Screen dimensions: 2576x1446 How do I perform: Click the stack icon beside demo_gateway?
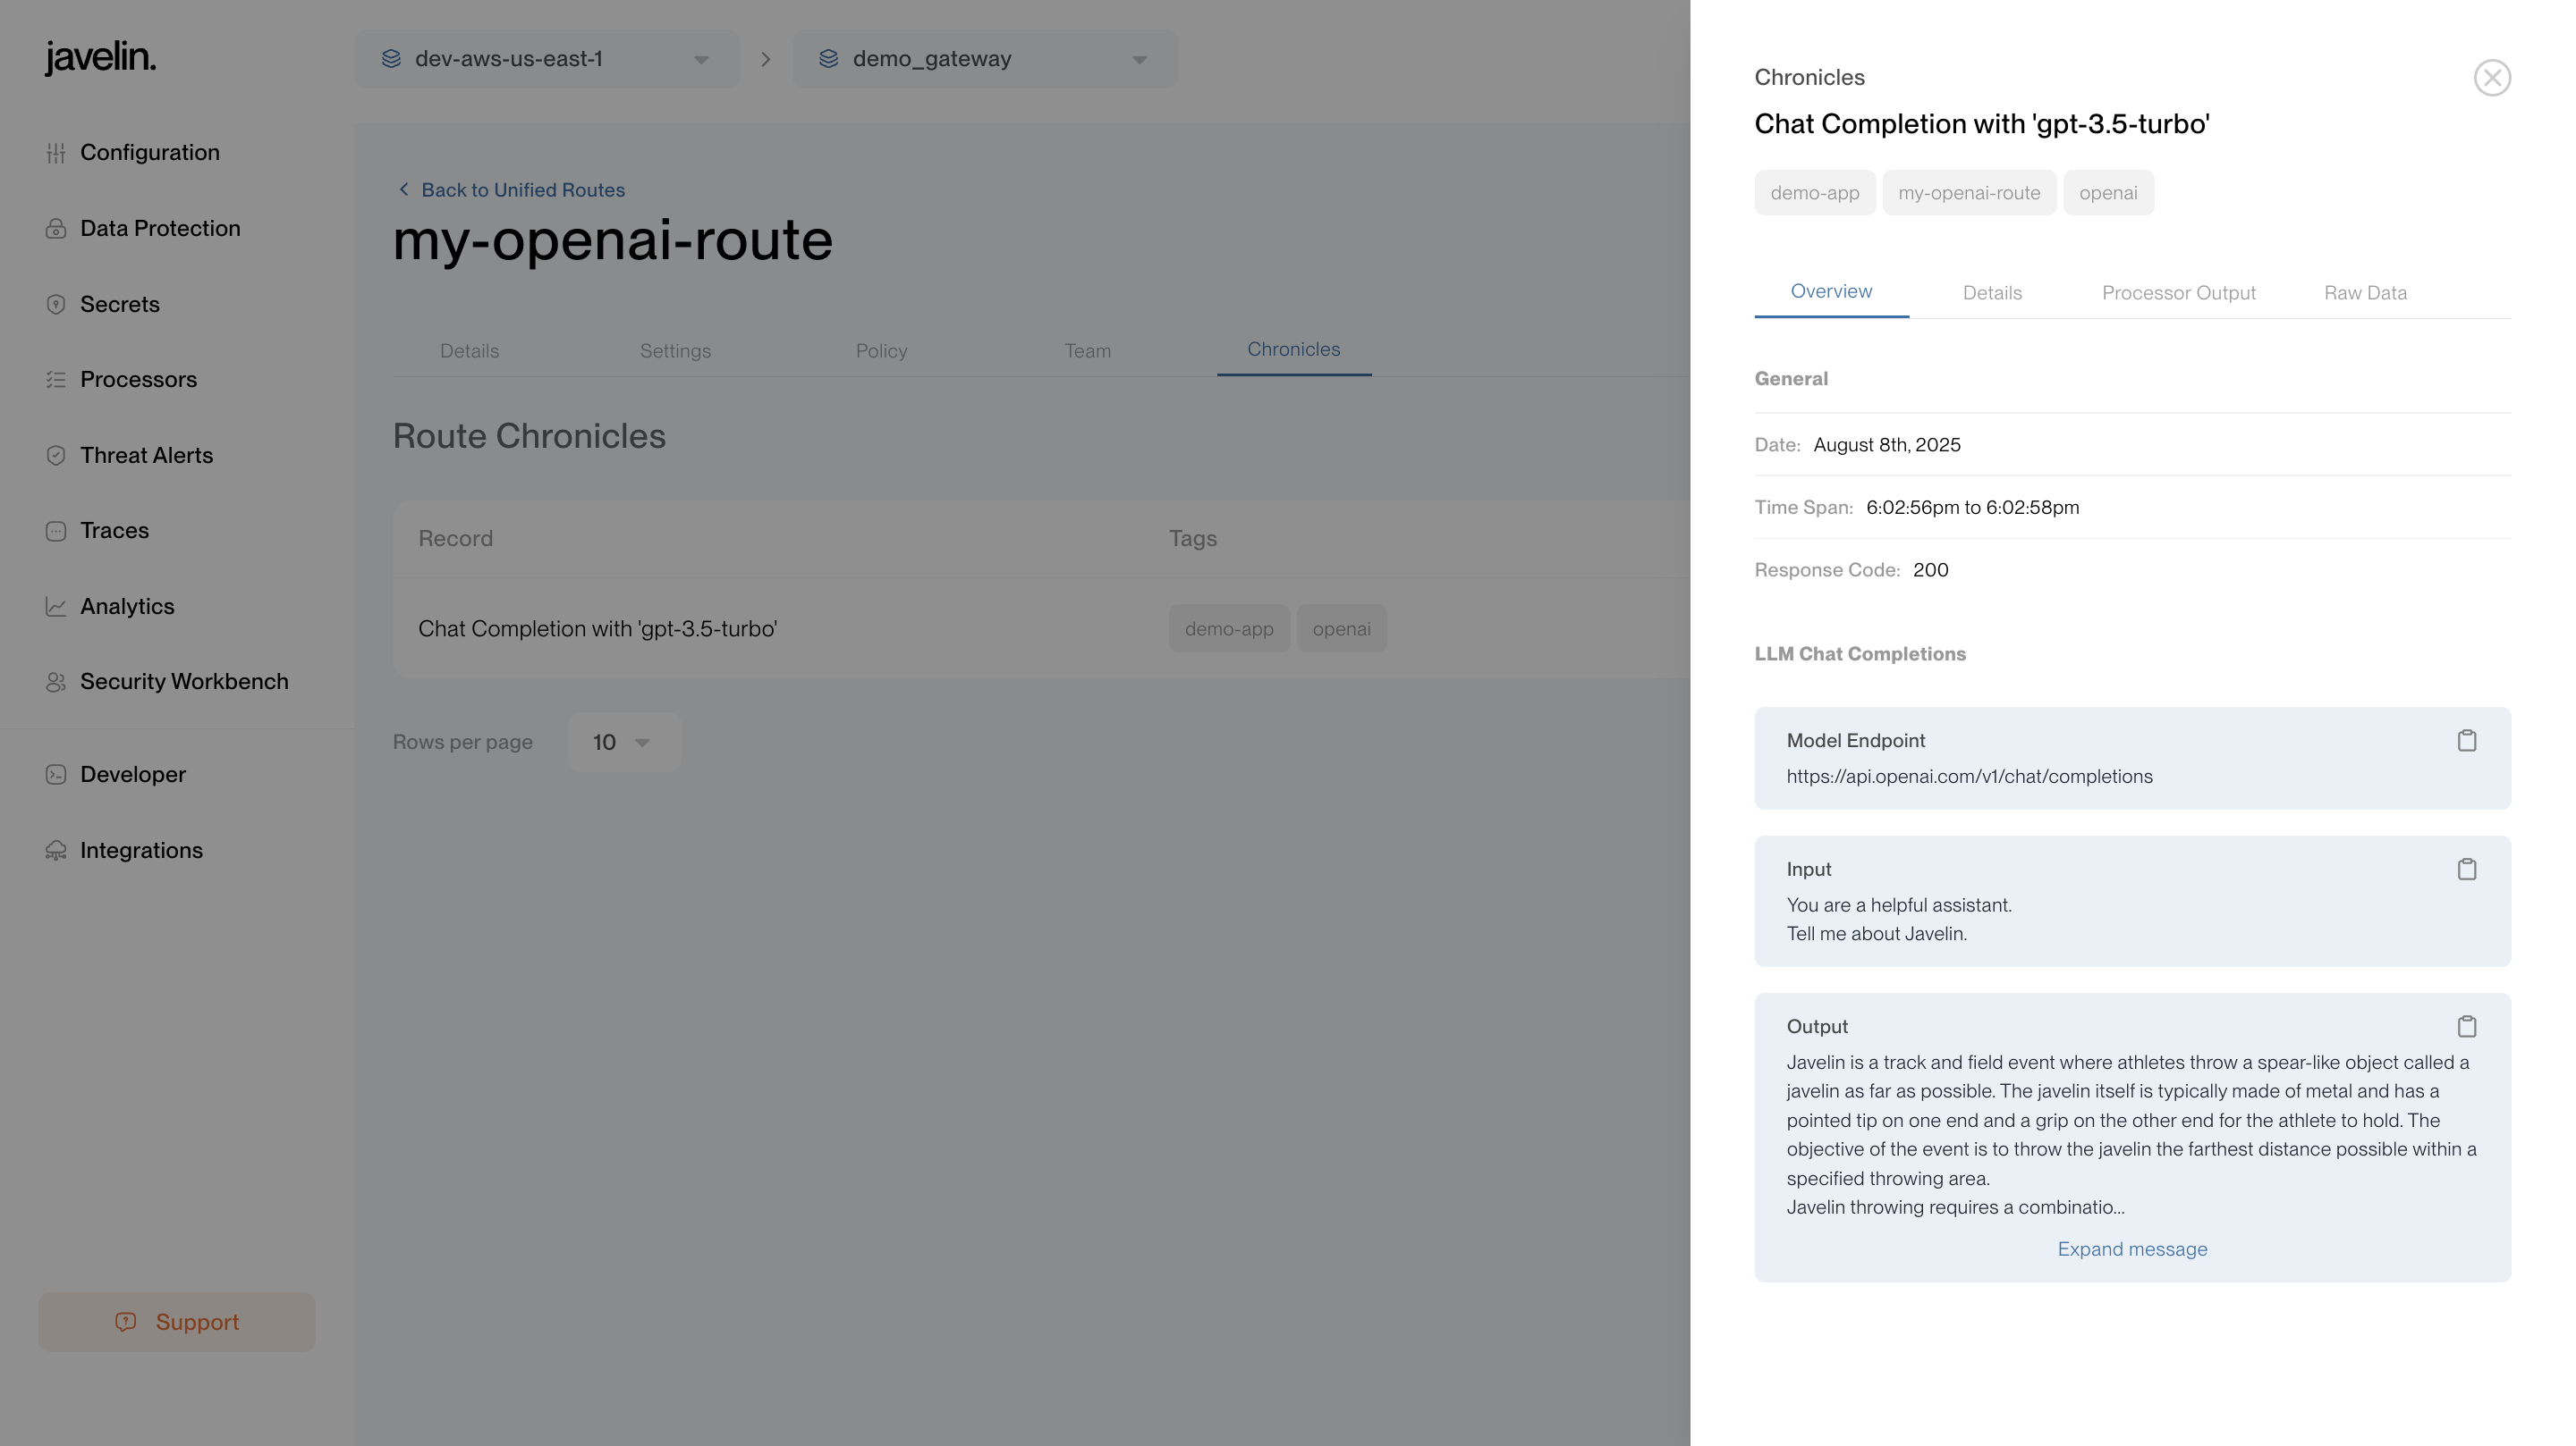[829, 59]
